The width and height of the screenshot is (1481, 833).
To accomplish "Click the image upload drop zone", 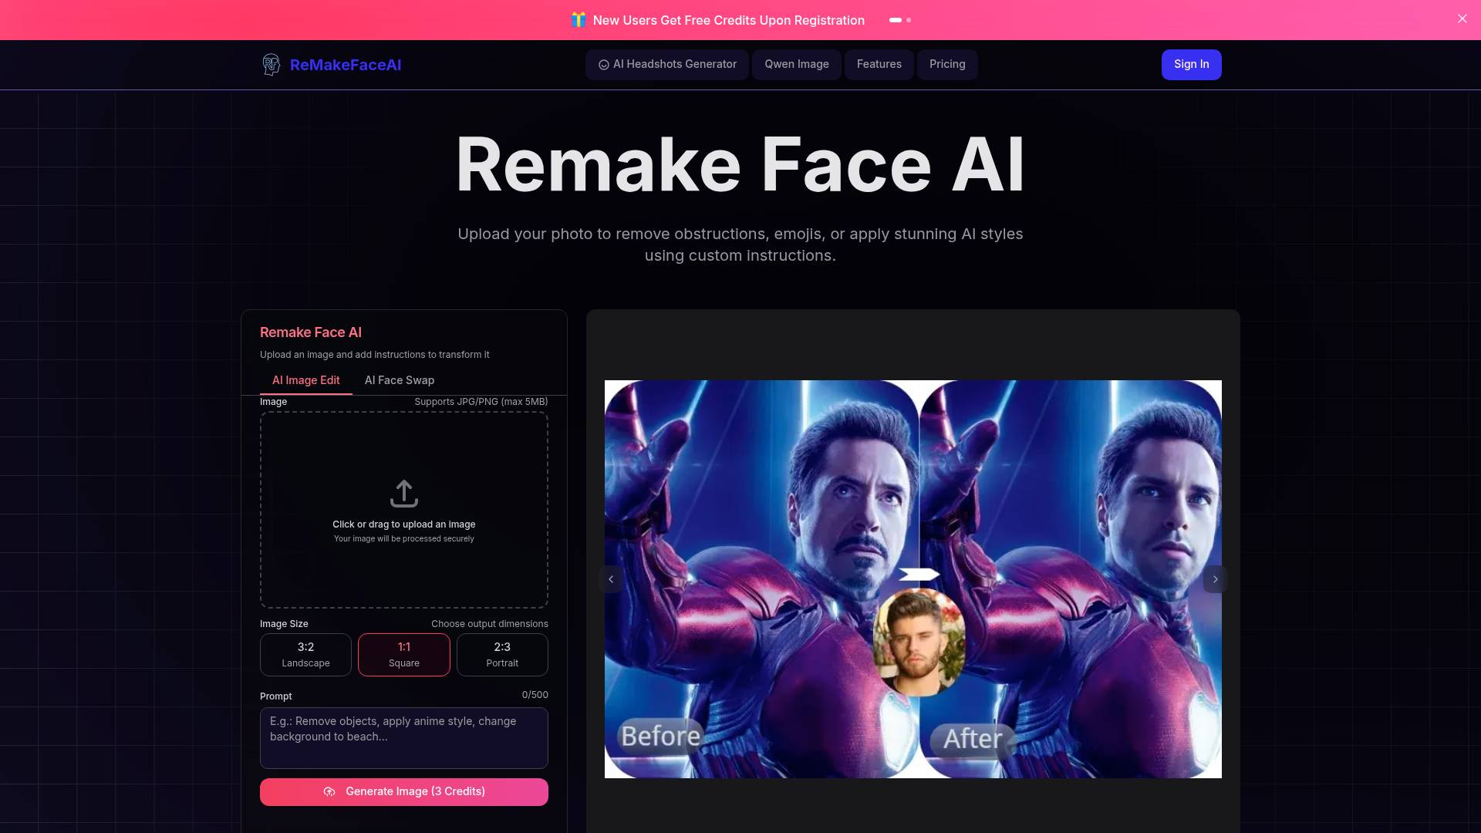I will pos(404,510).
